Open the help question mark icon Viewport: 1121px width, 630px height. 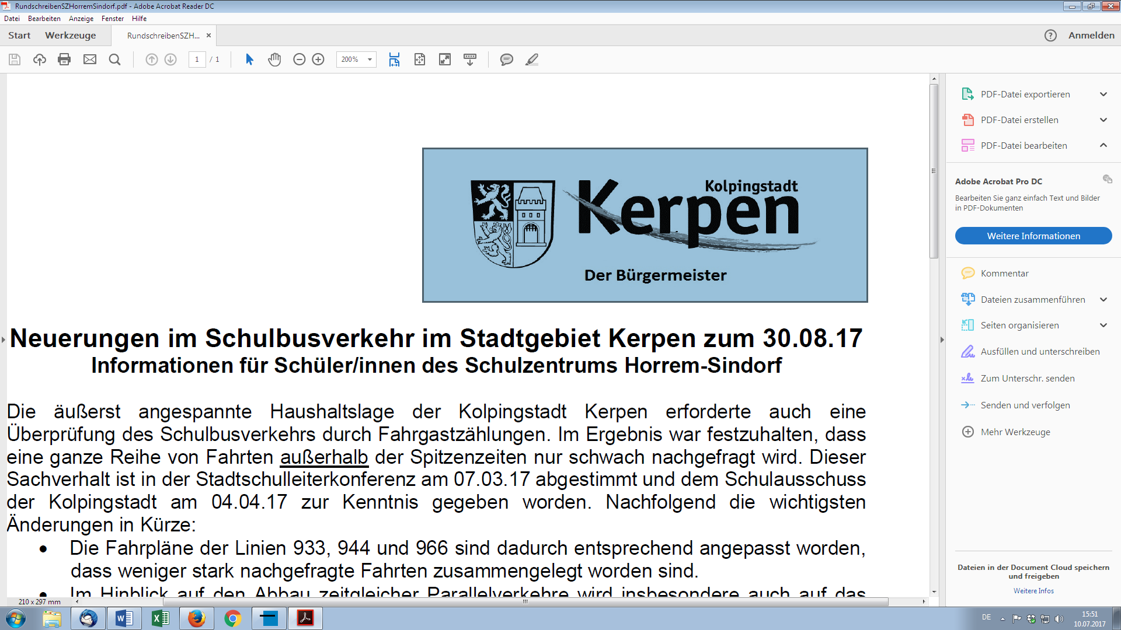pos(1050,36)
